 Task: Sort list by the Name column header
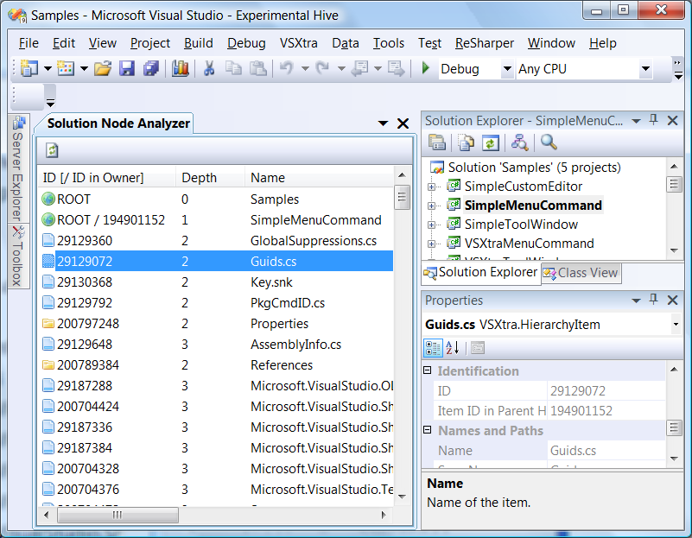tap(319, 178)
